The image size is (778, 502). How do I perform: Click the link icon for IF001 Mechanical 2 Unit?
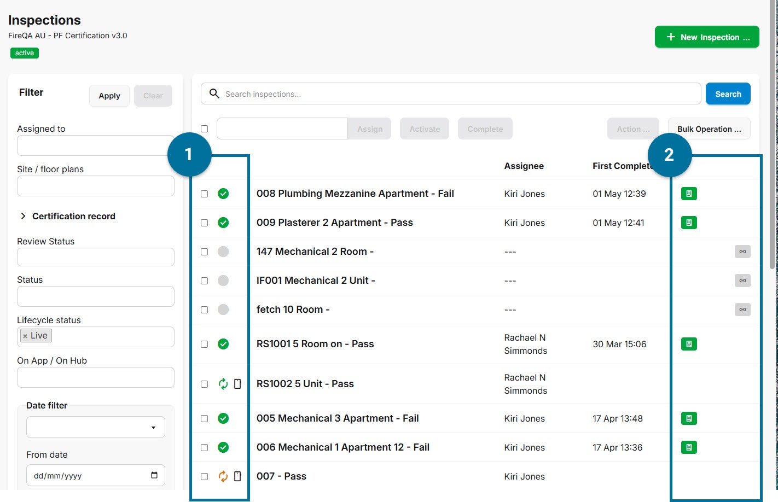pos(742,281)
